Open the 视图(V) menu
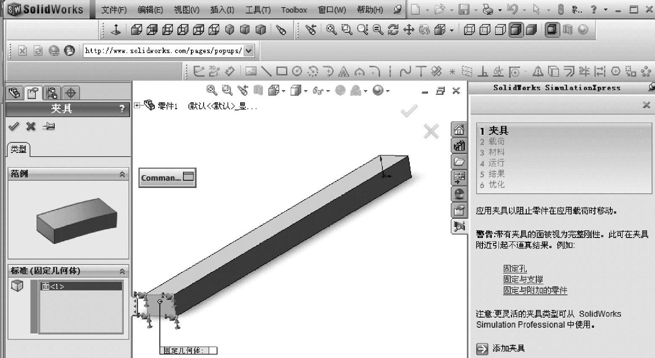This screenshot has height=358, width=655. [x=186, y=10]
